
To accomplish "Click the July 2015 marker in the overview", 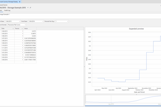I will coord(111,104).
